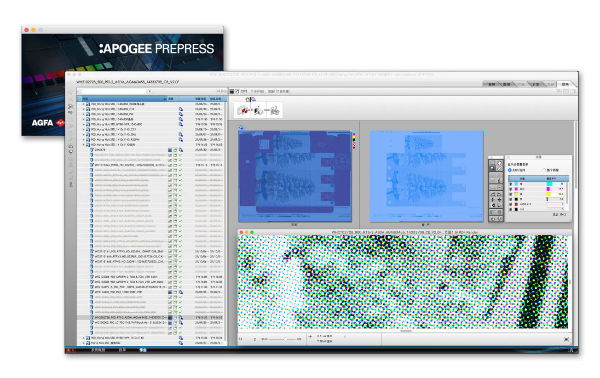Expand 700_Hang Yick STD_HY88HY99_1040x850 folder
The image size is (600, 378).
[84, 124]
